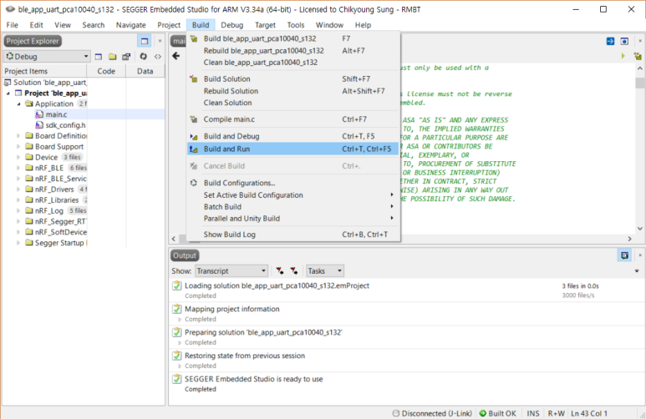Click the new project icon in Project Explorer
Viewport: 646px width, 419px height.
pos(99,57)
